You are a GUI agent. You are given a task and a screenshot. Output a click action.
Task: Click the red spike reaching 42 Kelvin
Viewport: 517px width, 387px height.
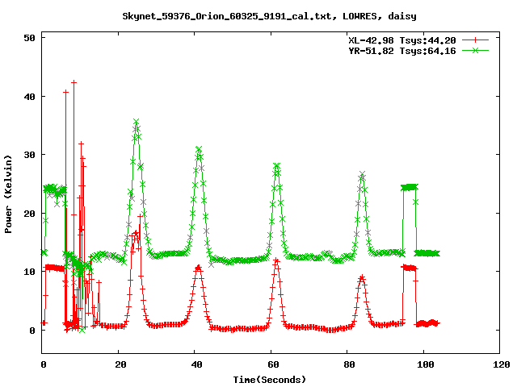click(74, 82)
